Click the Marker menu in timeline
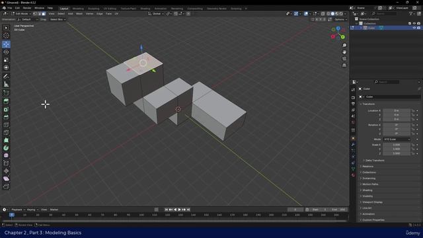The height and width of the screenshot is (238, 423). 54,210
